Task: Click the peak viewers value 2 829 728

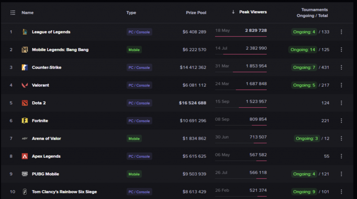Action: pyautogui.click(x=256, y=31)
